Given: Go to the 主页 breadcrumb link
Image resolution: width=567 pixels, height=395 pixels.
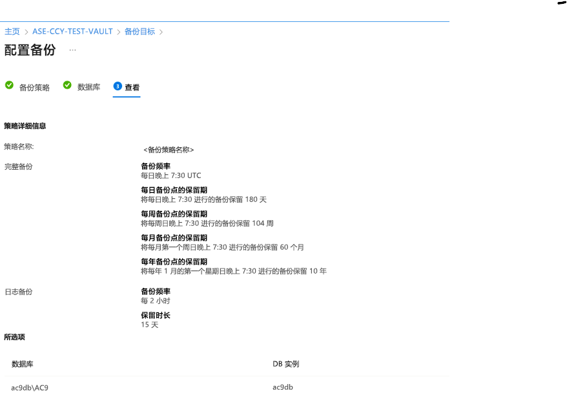Looking at the screenshot, I should click(12, 32).
